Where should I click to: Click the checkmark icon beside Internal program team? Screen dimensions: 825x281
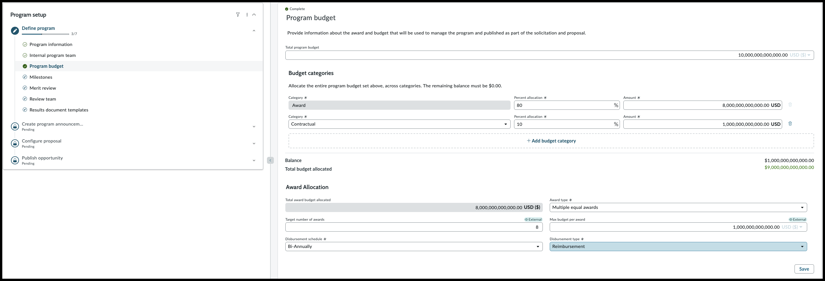[25, 55]
